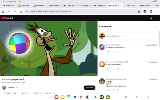
Task: Open Chrome's three-dot menu
Action: point(157,11)
